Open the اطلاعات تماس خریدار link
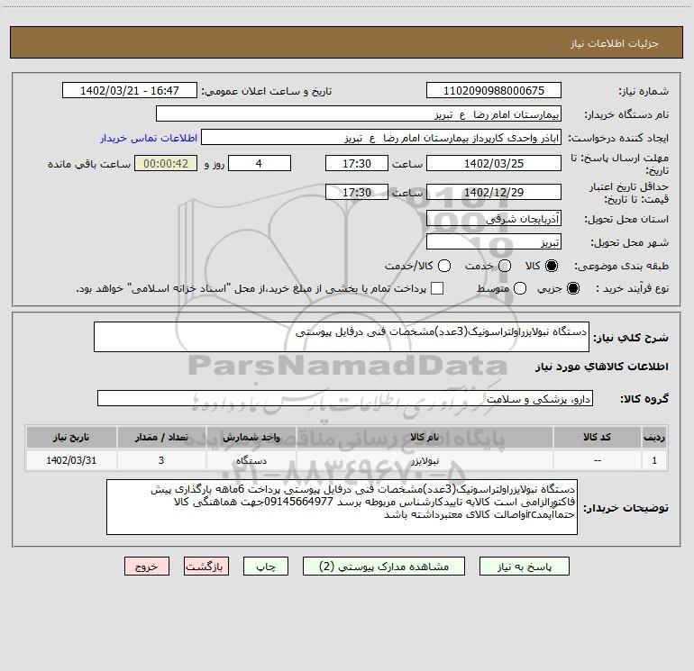Viewport: 694px width, 671px height. pos(149,138)
